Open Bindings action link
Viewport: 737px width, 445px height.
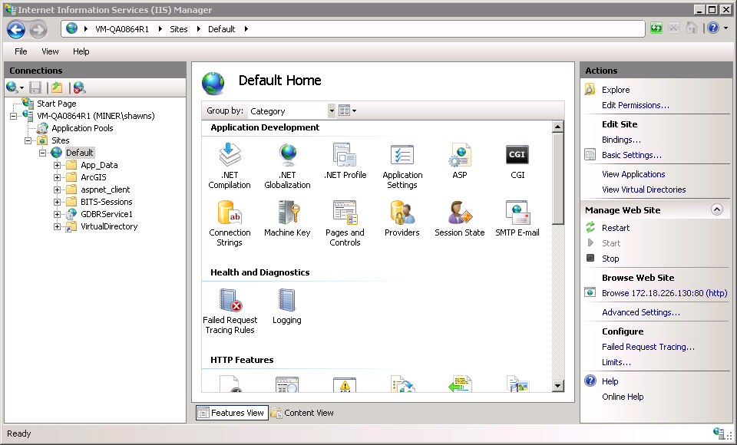[x=621, y=140]
